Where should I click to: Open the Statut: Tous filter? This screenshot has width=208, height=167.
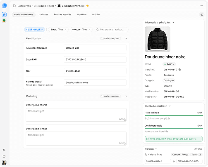58,30
